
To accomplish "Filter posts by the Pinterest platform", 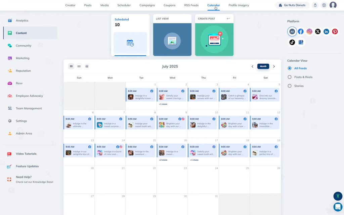I will 335,31.
